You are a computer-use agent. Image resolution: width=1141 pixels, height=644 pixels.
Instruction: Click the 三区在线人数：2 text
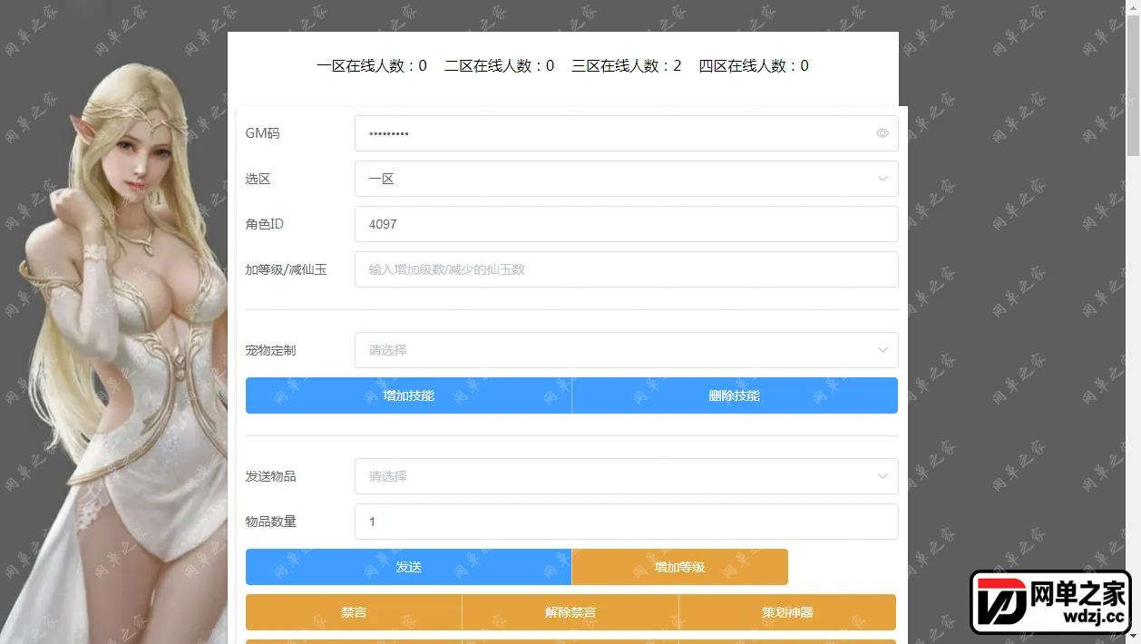coord(626,65)
